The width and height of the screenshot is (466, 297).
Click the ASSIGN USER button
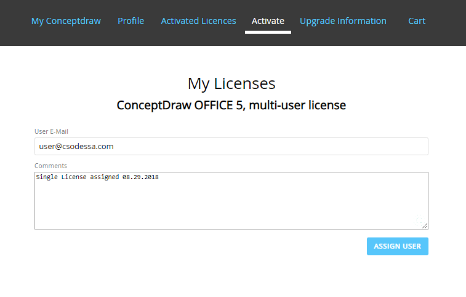[x=397, y=246]
